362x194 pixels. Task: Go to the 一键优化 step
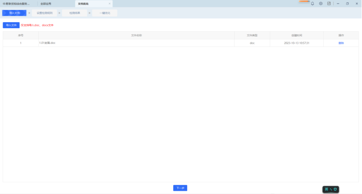(105, 13)
